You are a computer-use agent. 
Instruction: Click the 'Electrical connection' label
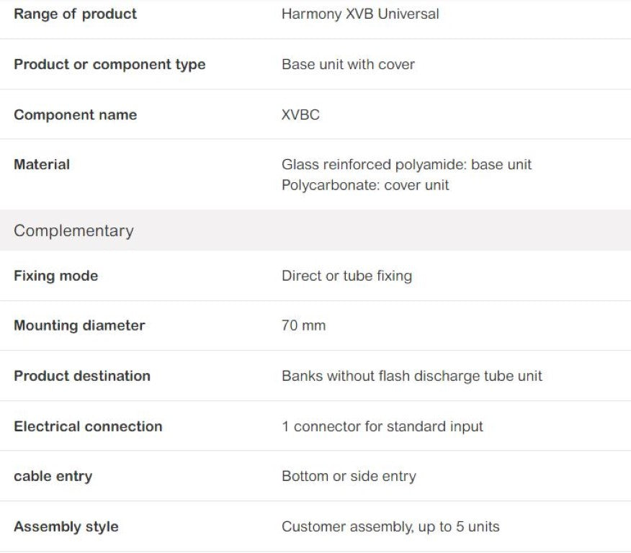[x=88, y=426]
